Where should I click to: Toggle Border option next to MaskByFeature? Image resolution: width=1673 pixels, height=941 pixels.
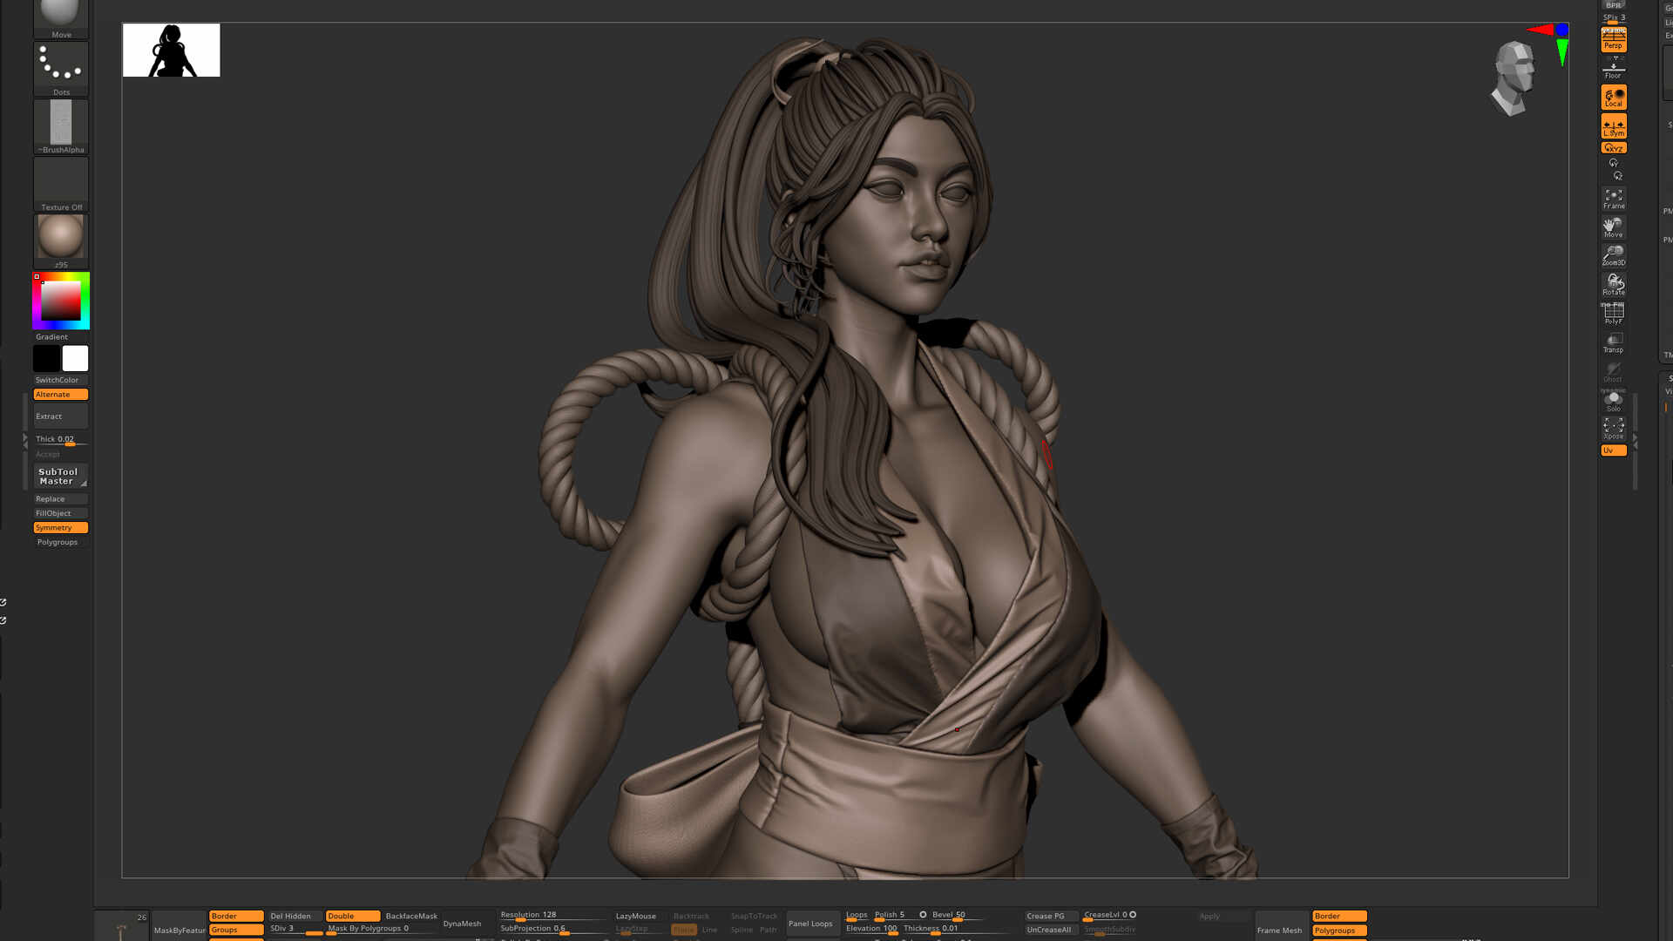[236, 916]
